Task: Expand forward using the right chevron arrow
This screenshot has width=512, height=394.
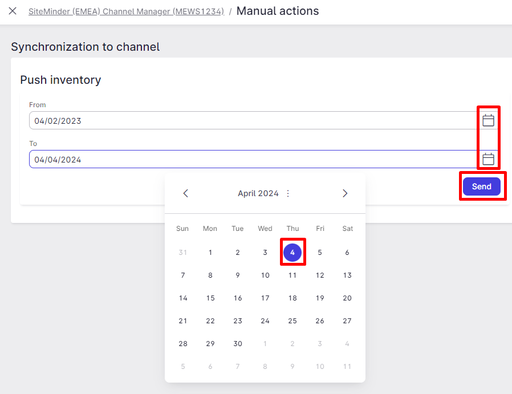Action: coord(345,193)
